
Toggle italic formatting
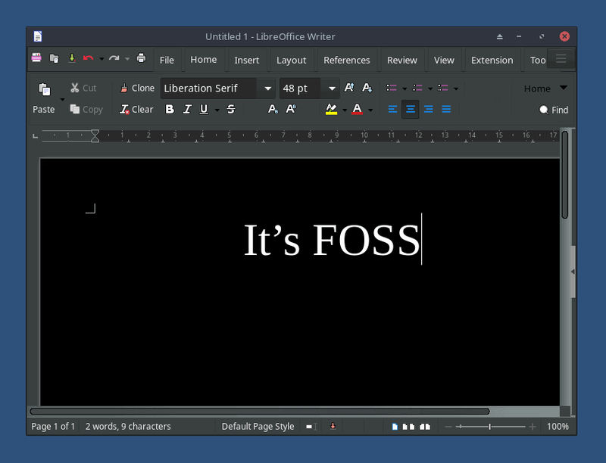coord(187,110)
